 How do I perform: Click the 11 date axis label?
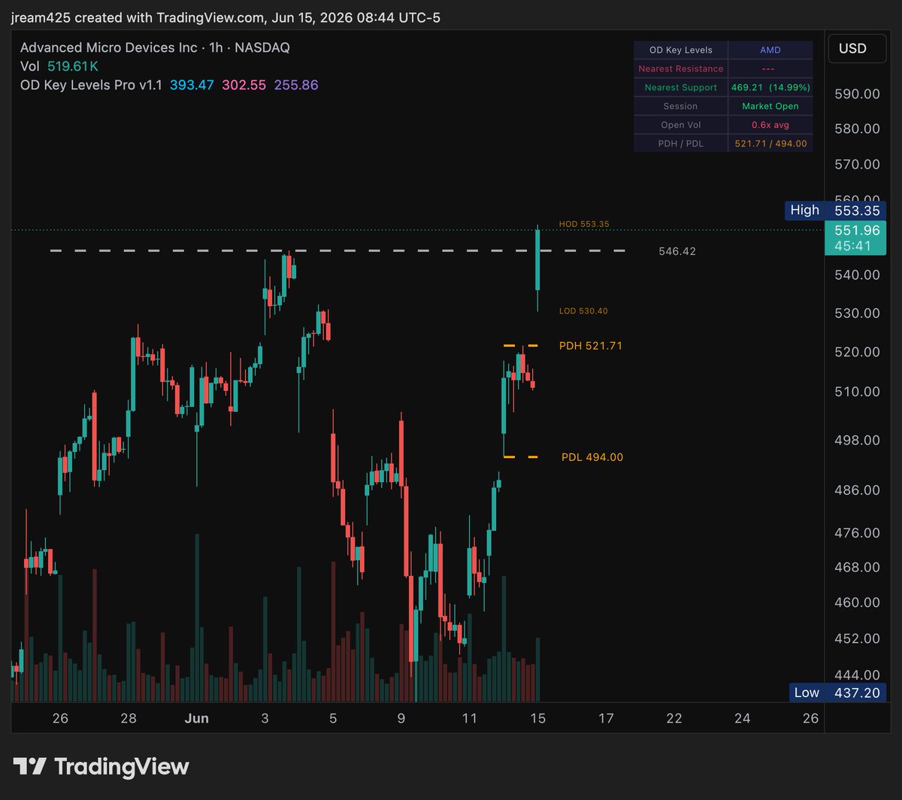[470, 719]
